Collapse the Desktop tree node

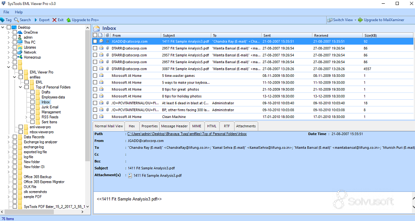tap(2, 27)
